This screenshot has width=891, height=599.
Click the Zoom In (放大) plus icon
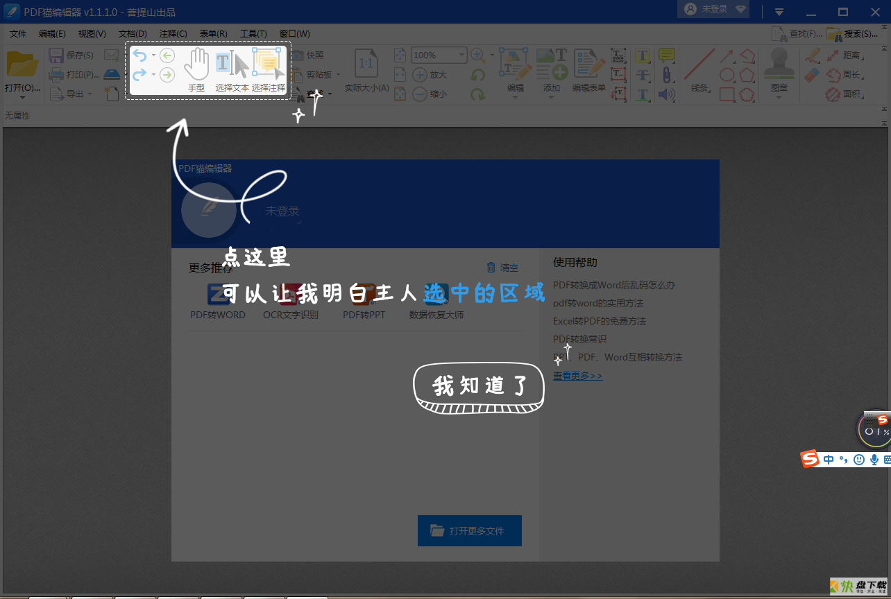[420, 74]
